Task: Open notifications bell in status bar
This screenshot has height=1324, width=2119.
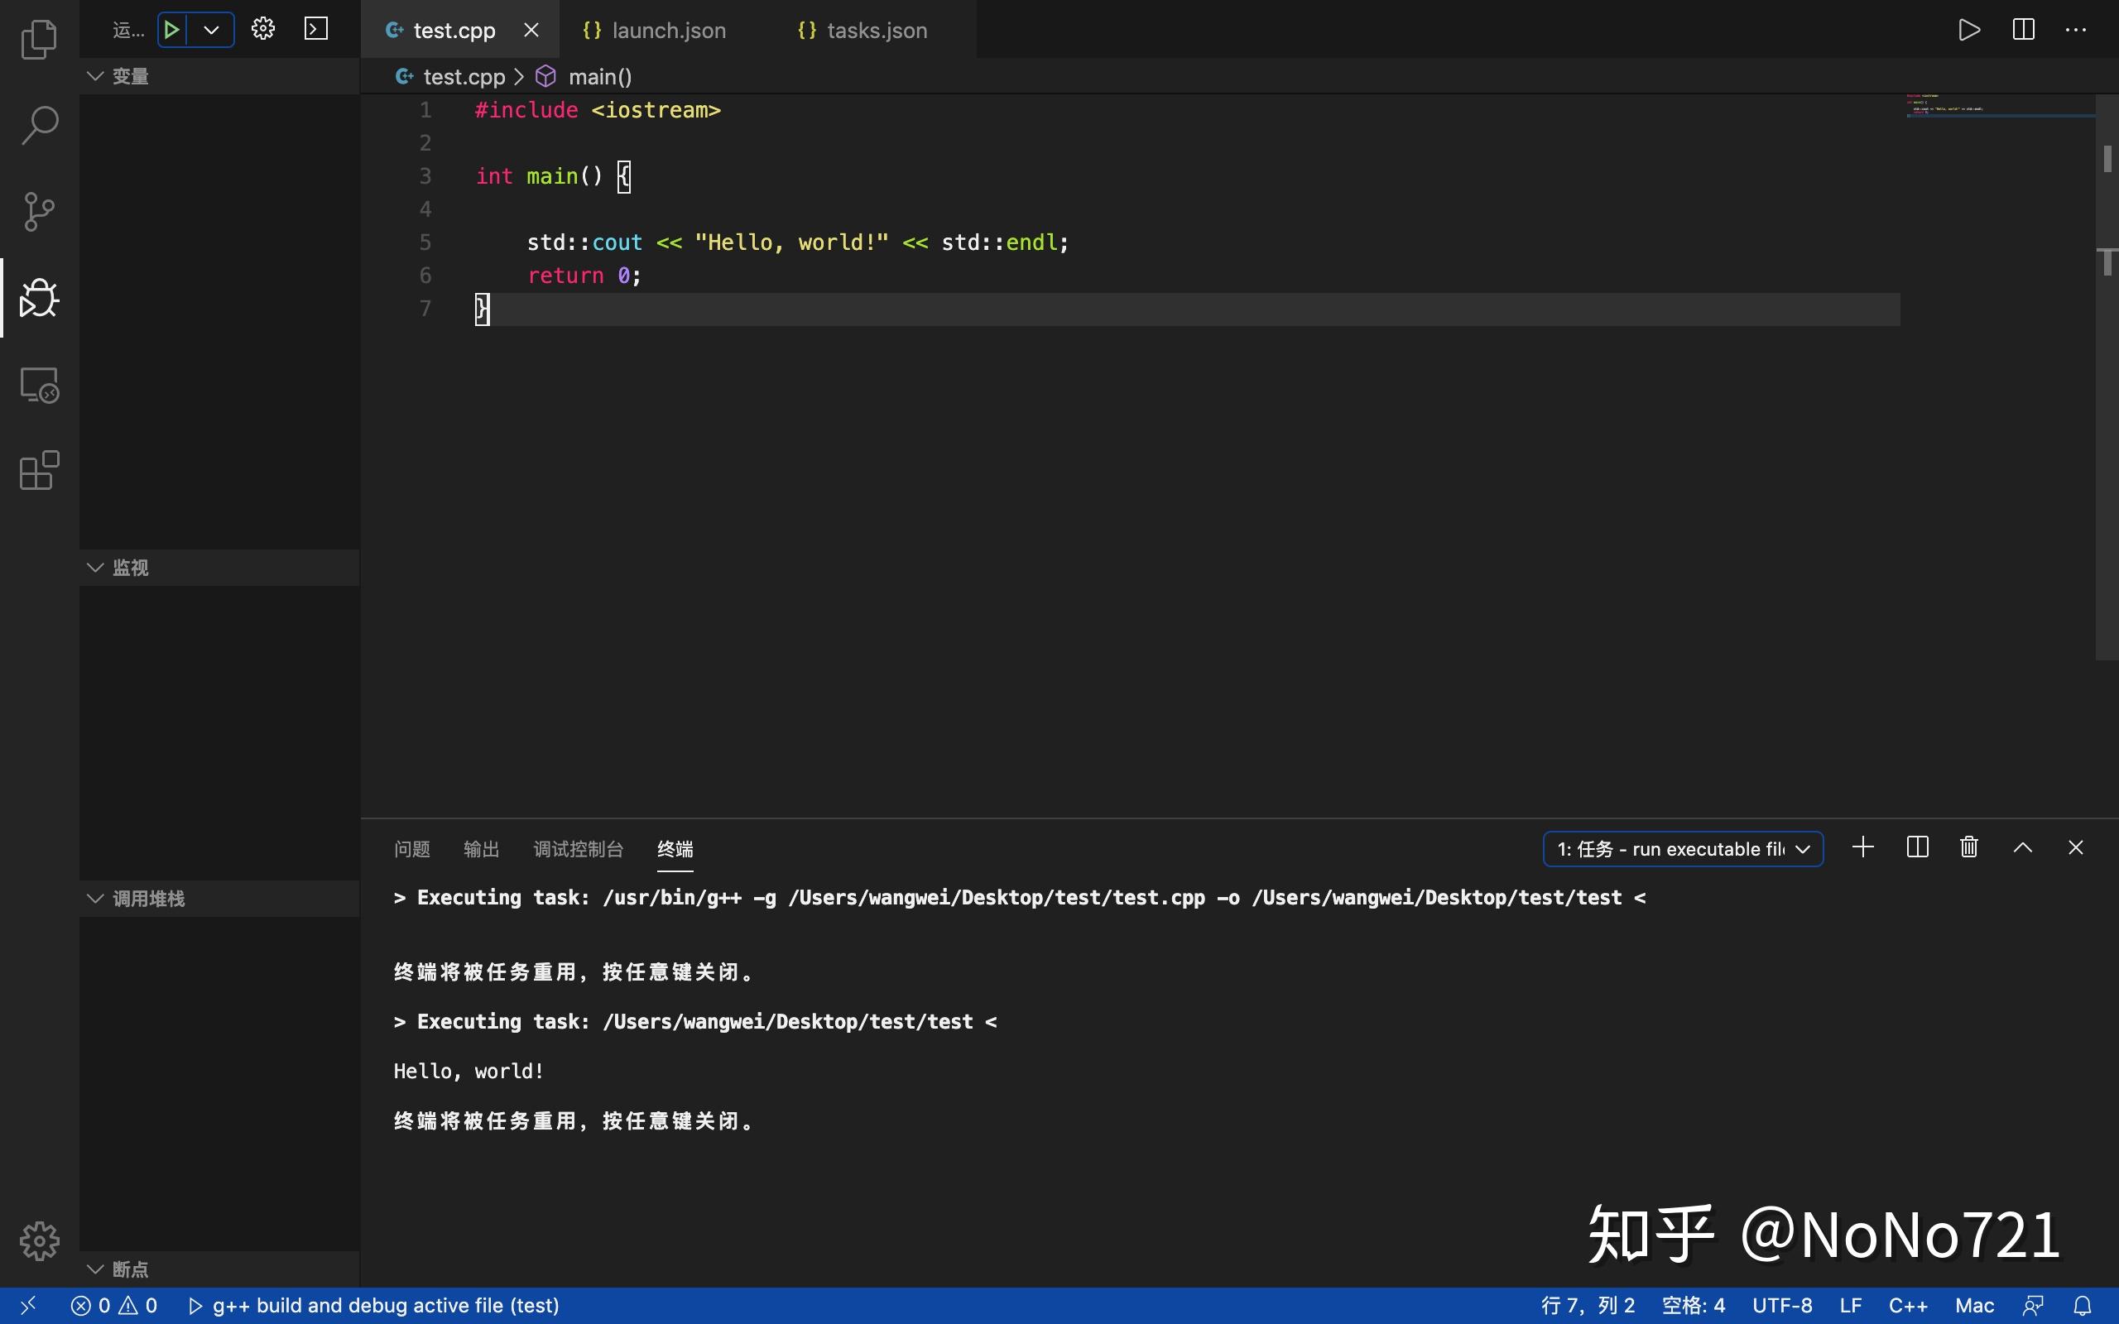Action: click(x=2087, y=1305)
